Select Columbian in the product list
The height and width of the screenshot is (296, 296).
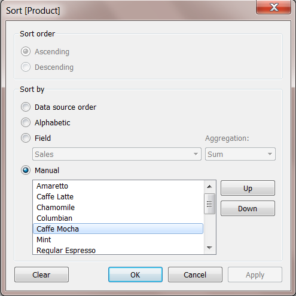[118, 218]
